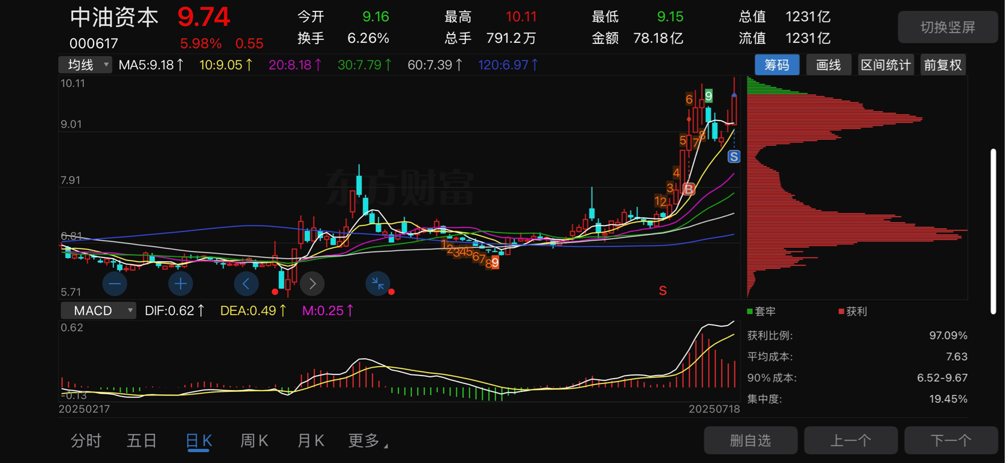Tap the 20:8.18 moving average label

point(295,65)
